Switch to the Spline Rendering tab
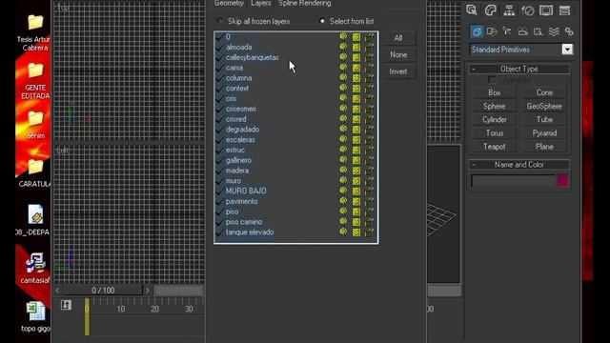610x343 pixels. click(x=305, y=3)
